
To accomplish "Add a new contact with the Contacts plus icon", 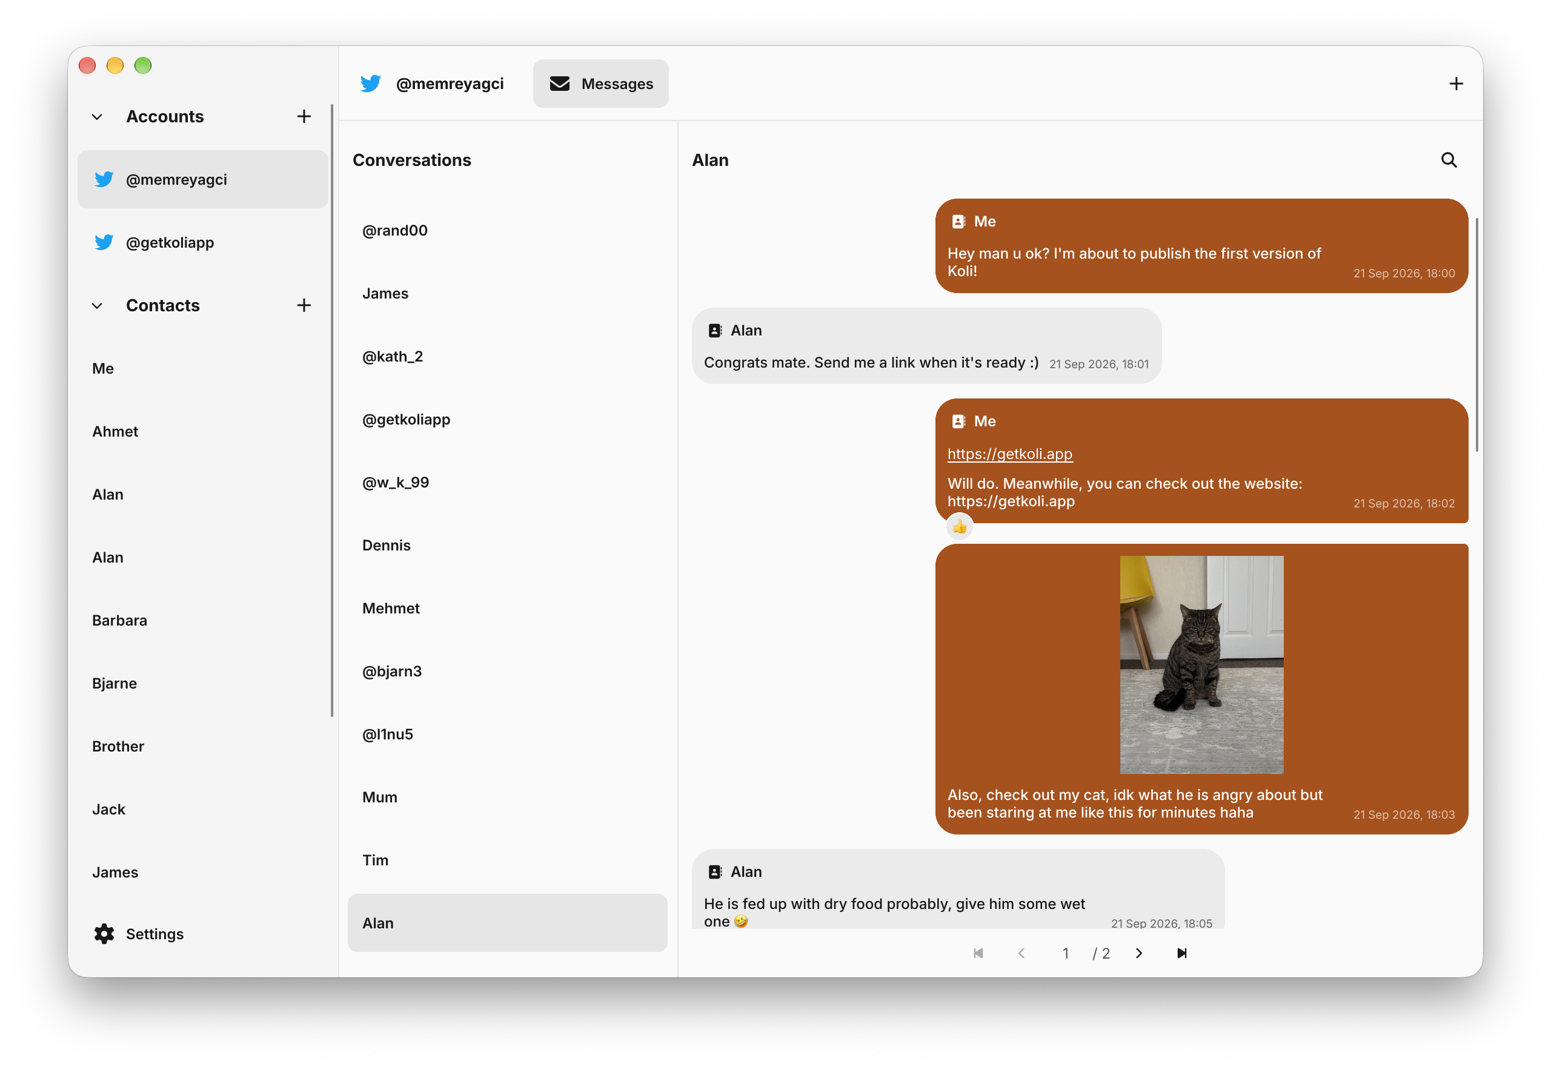I will (x=304, y=306).
